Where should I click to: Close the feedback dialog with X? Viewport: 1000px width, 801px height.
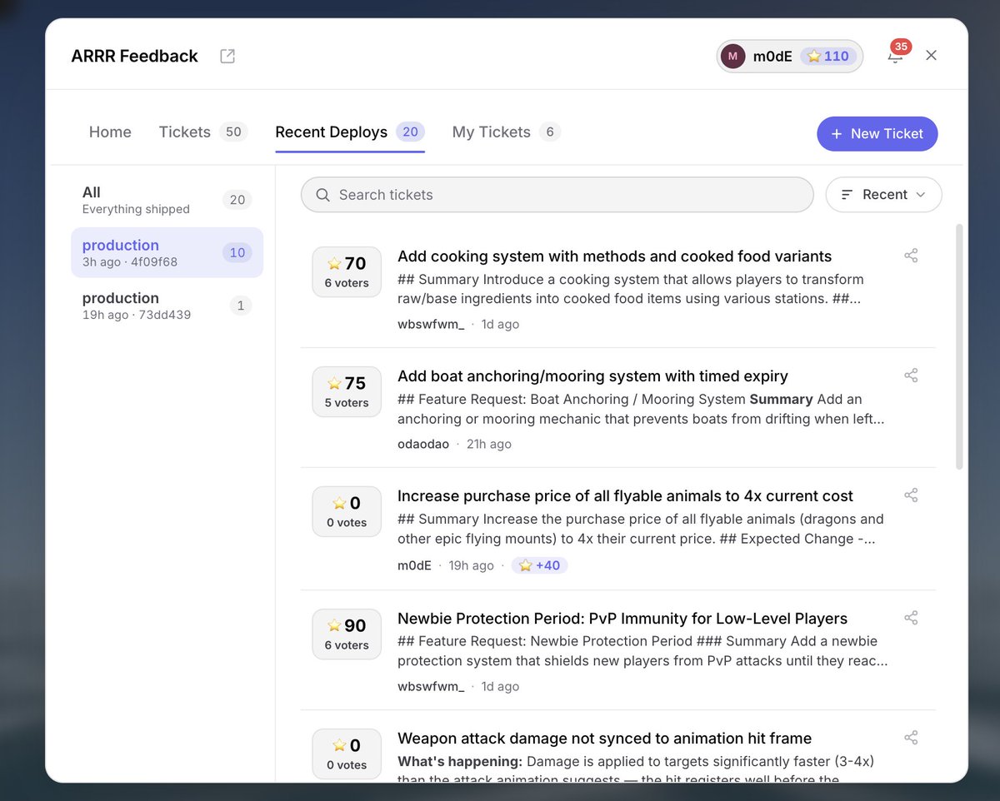point(932,55)
